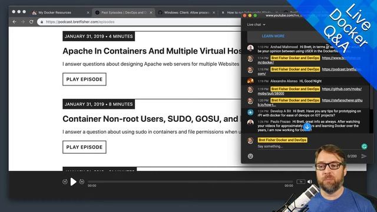Open the How to run lightweight tab
Screen dimensions: 377x212
249,12
